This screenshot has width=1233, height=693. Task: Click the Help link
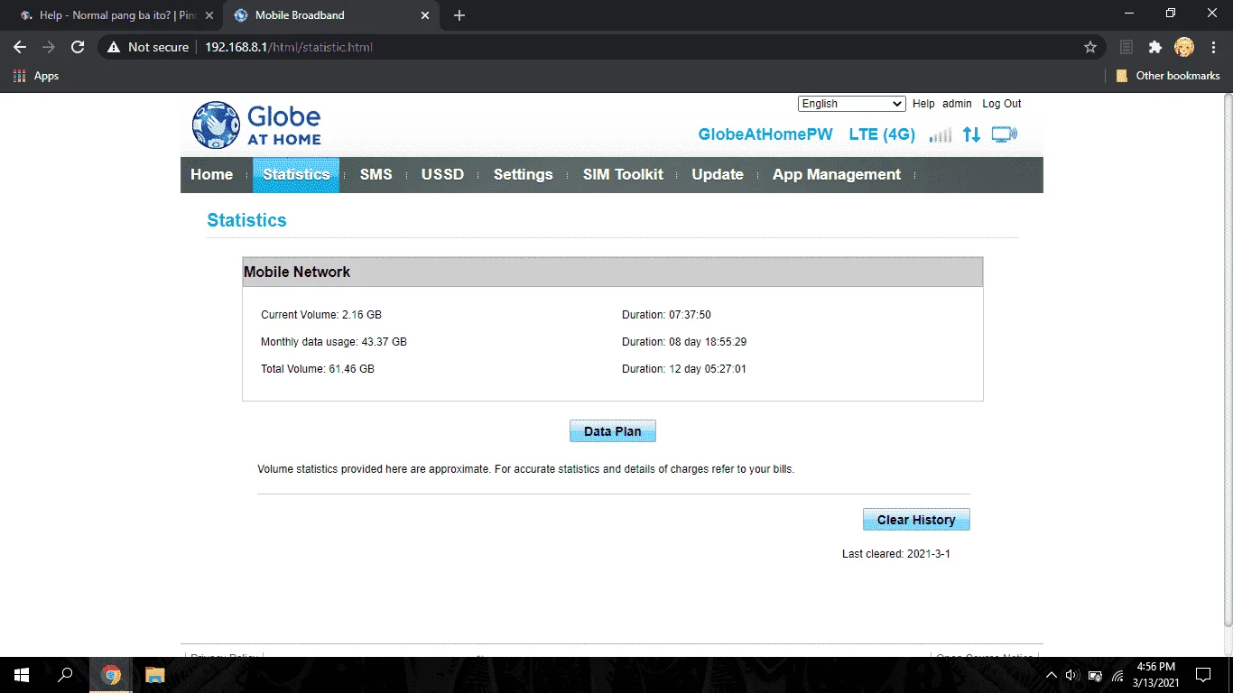click(923, 104)
